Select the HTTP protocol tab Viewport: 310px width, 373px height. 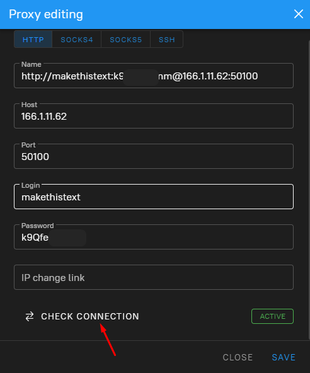pos(33,39)
